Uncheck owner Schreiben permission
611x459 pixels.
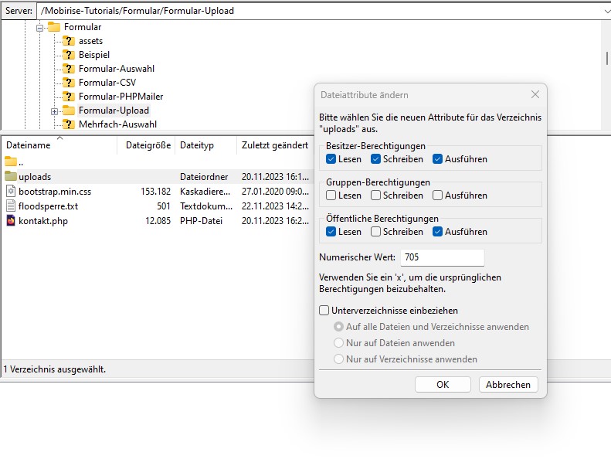(375, 159)
